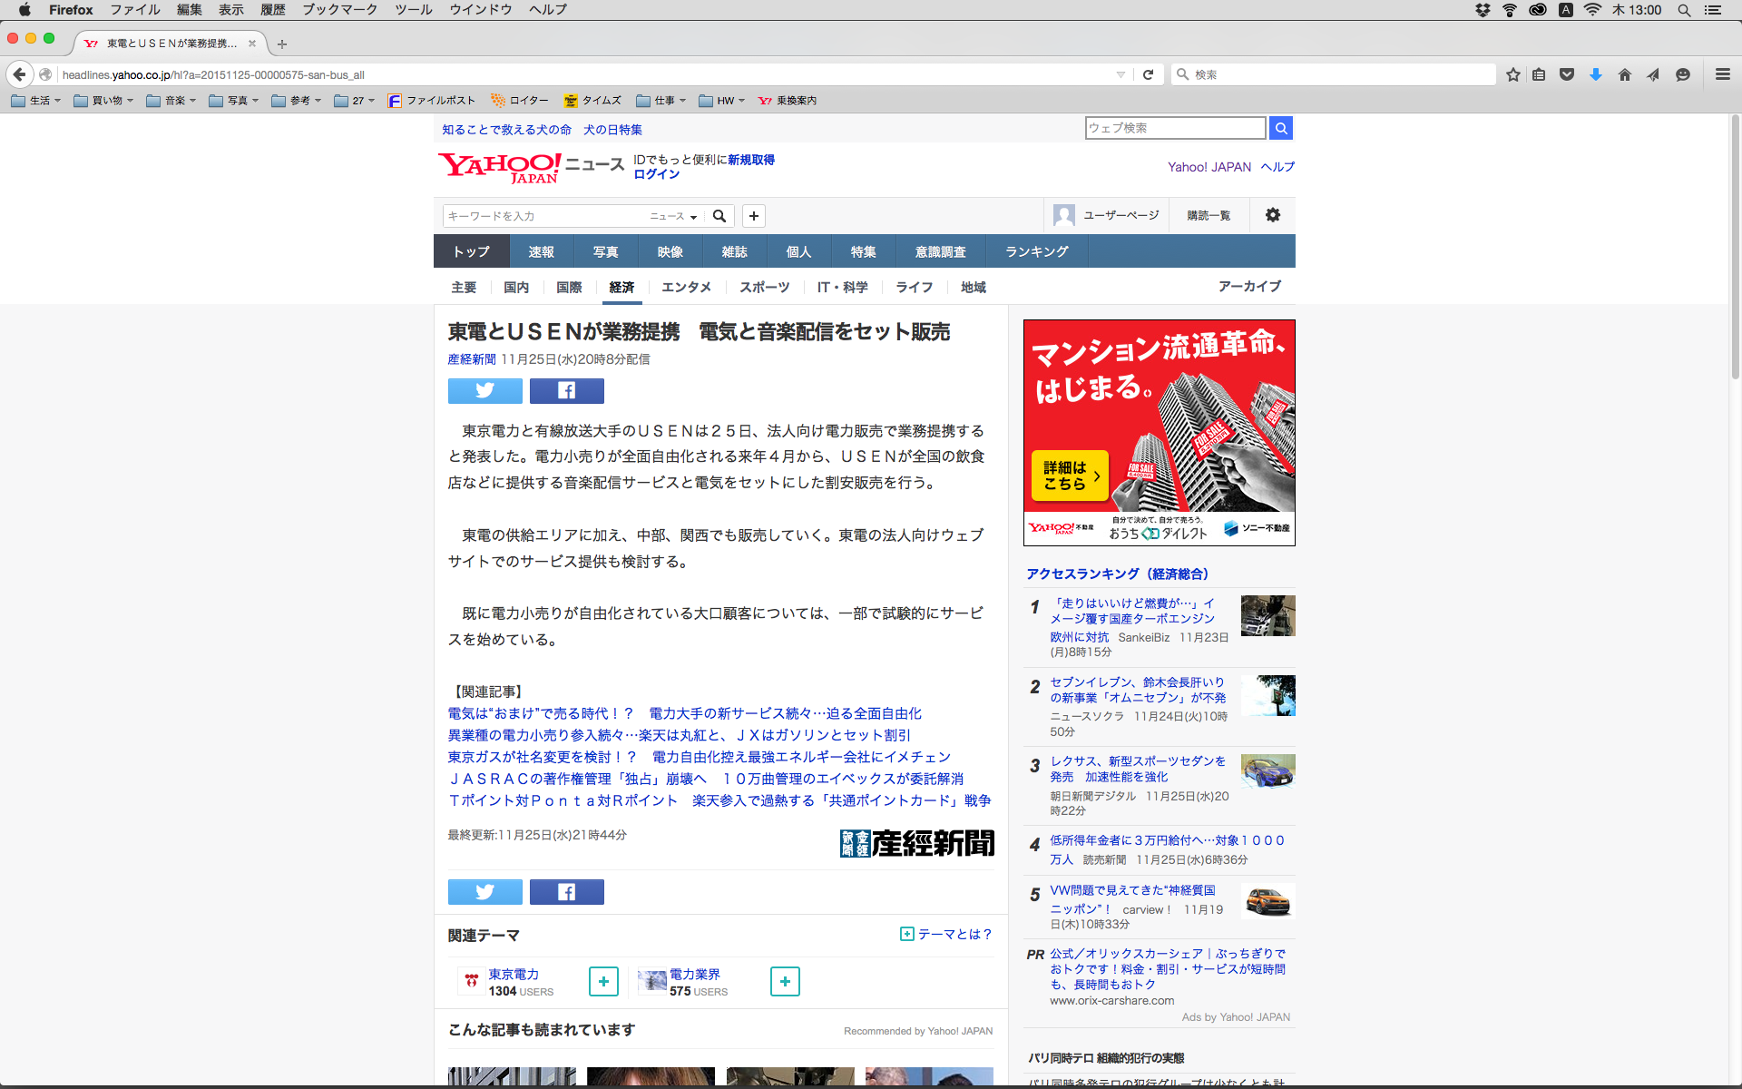Share article with top Facebook button
The width and height of the screenshot is (1742, 1089).
(x=566, y=391)
